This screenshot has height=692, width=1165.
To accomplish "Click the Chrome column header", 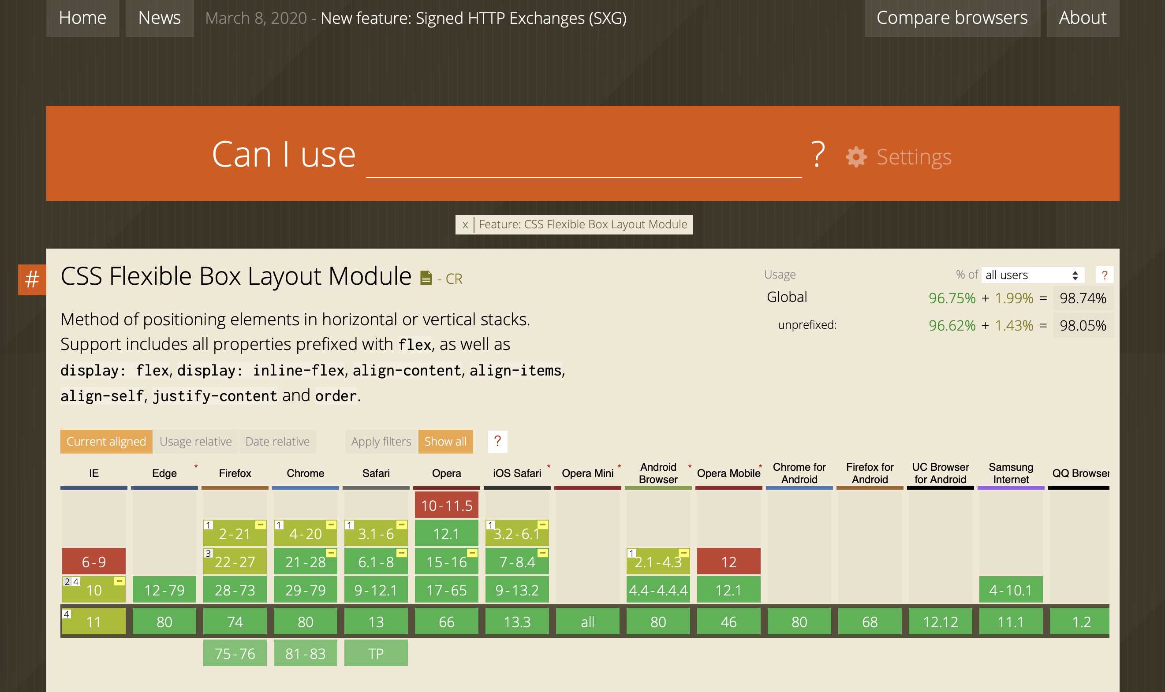I will (x=306, y=473).
